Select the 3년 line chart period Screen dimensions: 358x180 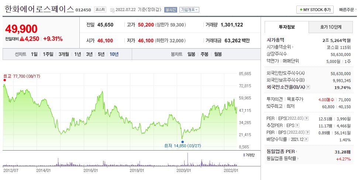pyautogui.click(x=89, y=54)
